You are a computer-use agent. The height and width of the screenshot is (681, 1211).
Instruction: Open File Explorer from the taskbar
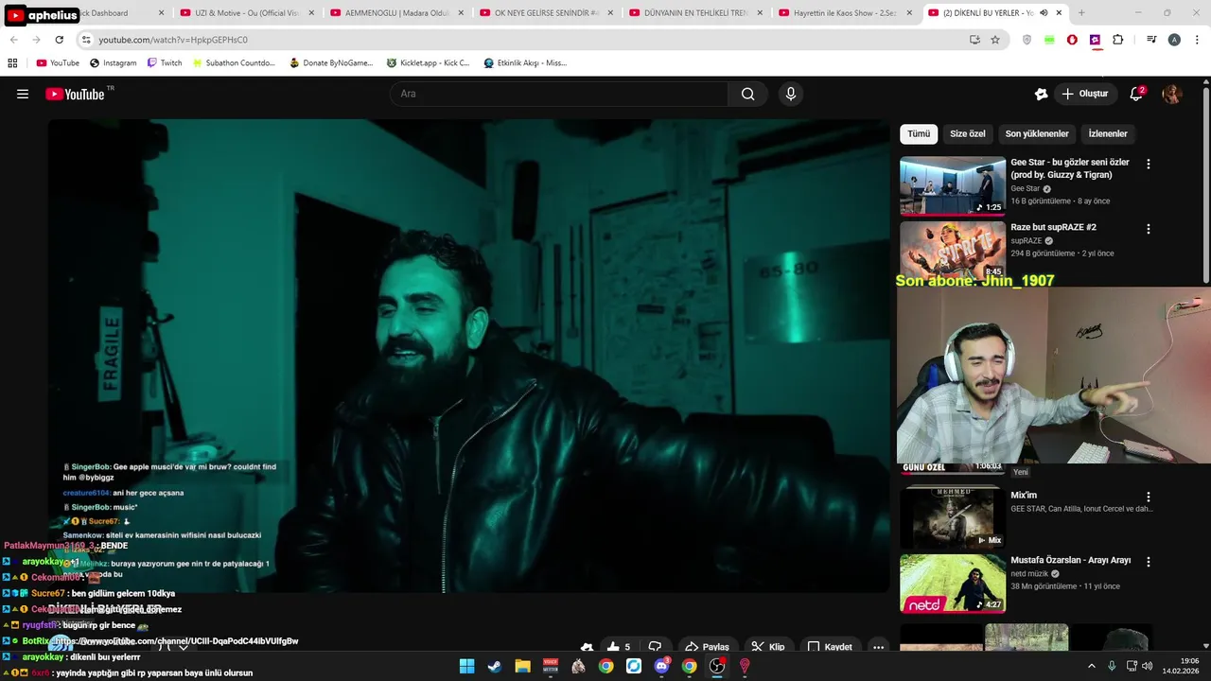tap(522, 666)
